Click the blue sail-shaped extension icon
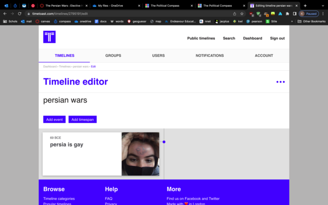Viewport: 328px width, 205px height. coord(280,14)
